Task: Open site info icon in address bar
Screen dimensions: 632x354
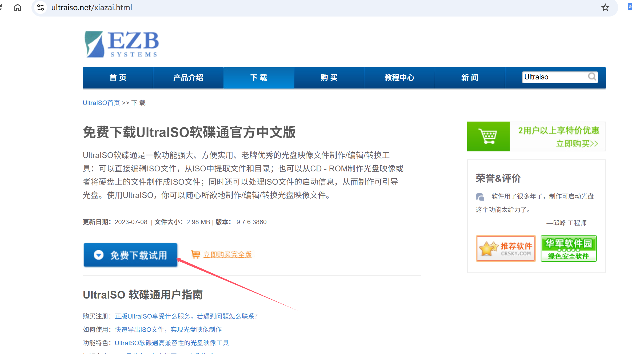Action: click(41, 7)
